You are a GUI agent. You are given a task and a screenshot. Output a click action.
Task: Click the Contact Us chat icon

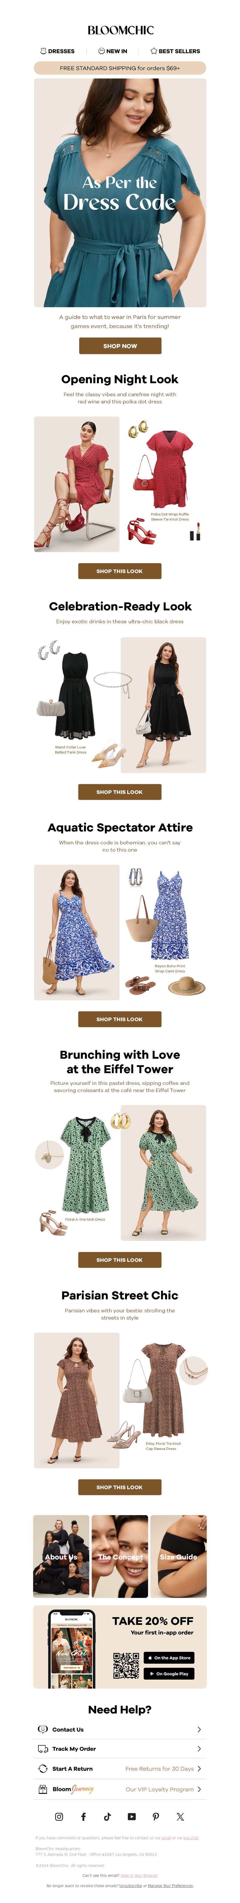43,1730
